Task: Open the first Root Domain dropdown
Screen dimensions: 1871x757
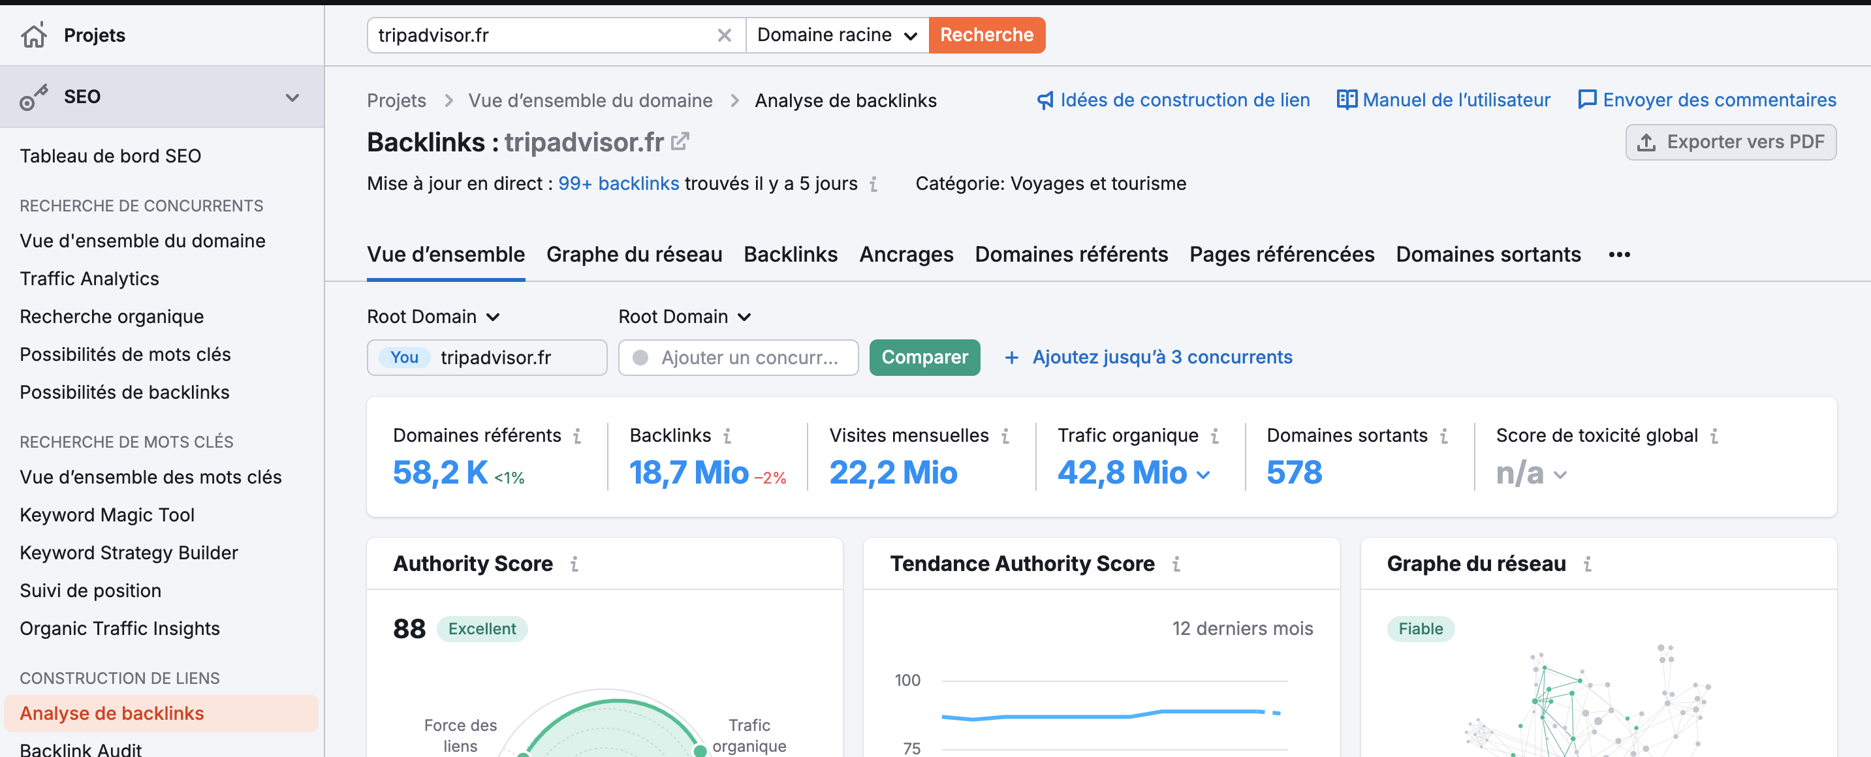Action: click(433, 317)
